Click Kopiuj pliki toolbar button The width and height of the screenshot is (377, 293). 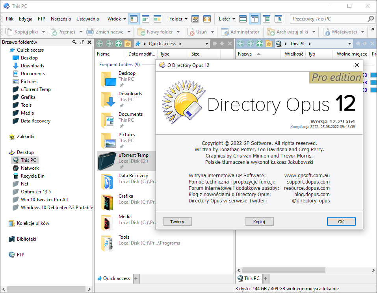pyautogui.click(x=22, y=32)
